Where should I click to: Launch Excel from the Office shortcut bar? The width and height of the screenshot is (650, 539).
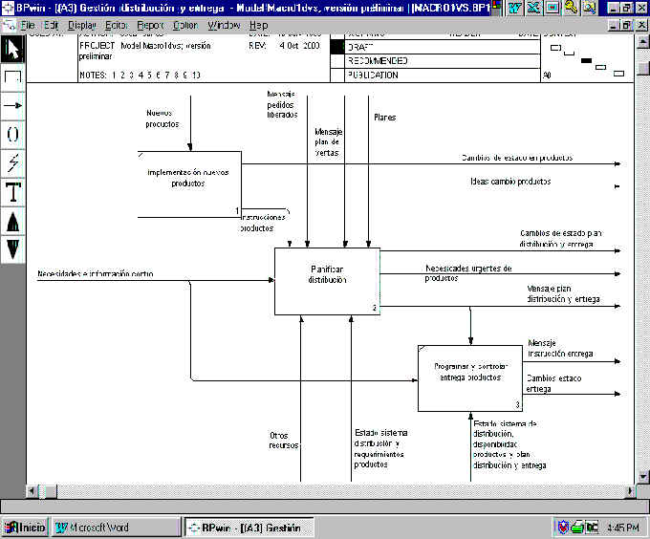coord(534,8)
